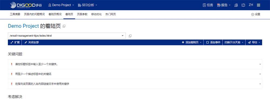The height and width of the screenshot is (100, 270).
Task: Open the 导出 export dropdown
Action: click(254, 42)
